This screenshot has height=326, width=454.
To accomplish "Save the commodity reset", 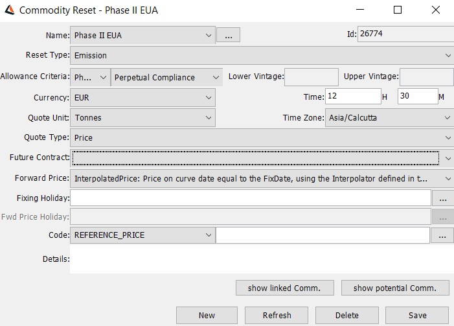I will tap(417, 315).
